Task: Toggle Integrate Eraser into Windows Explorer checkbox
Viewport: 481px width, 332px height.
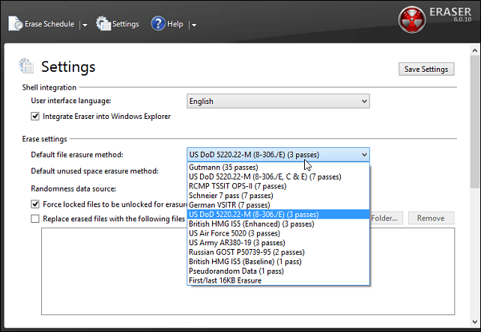Action: click(x=35, y=117)
